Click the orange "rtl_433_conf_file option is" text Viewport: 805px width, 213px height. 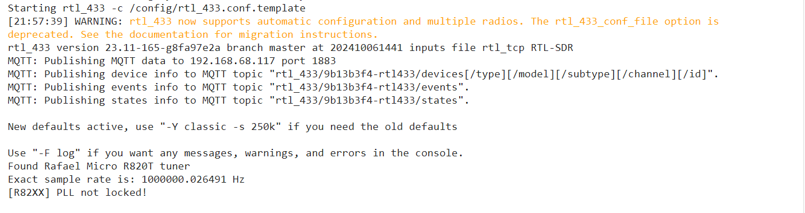[637, 22]
